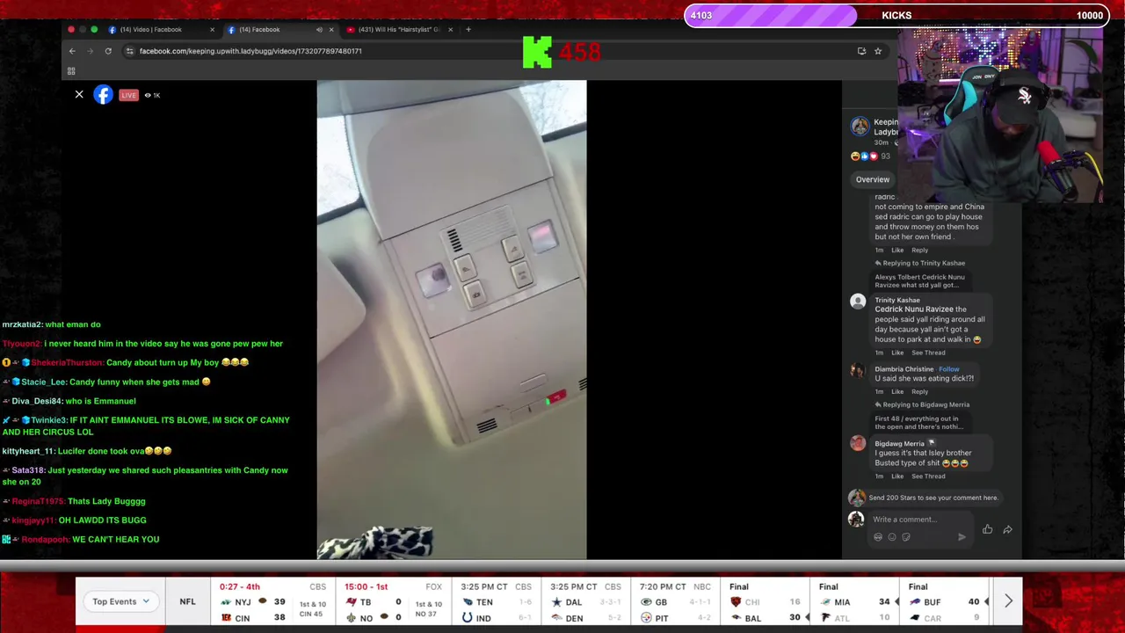
Task: Close the YouTube 'Will His Hairstylist' tab
Action: click(x=450, y=30)
